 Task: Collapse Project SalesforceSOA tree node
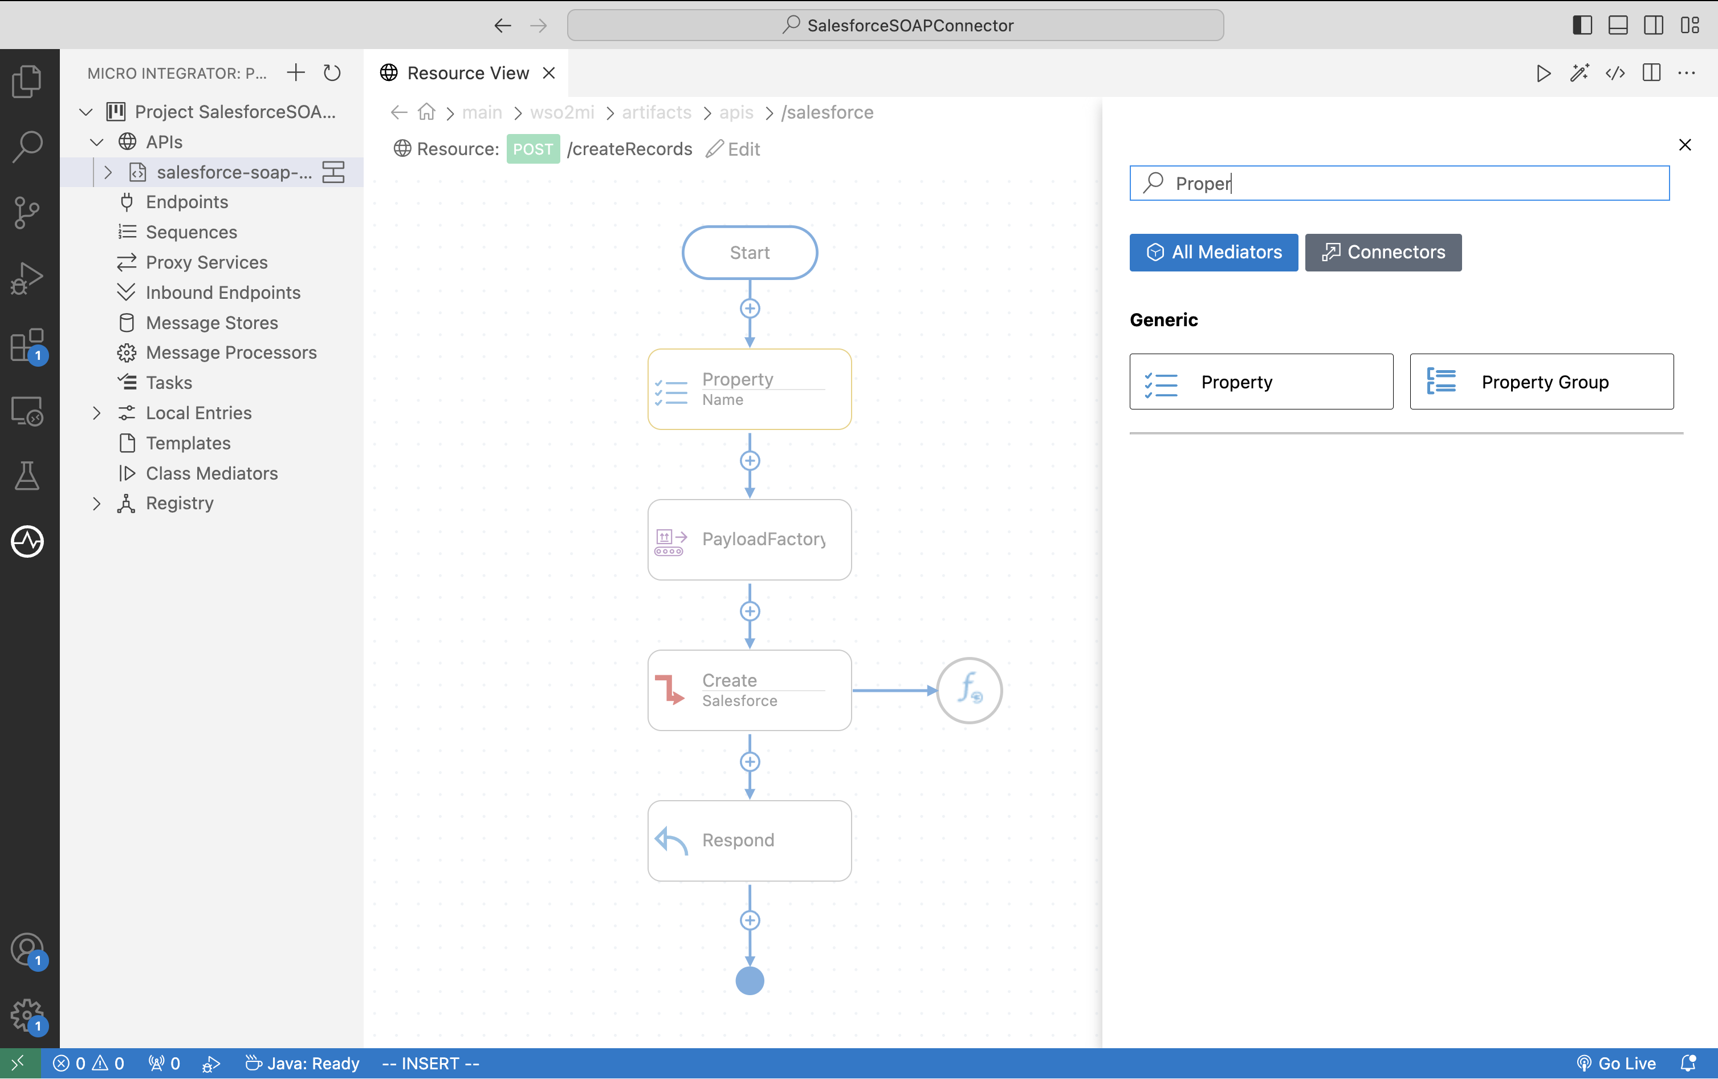tap(86, 112)
